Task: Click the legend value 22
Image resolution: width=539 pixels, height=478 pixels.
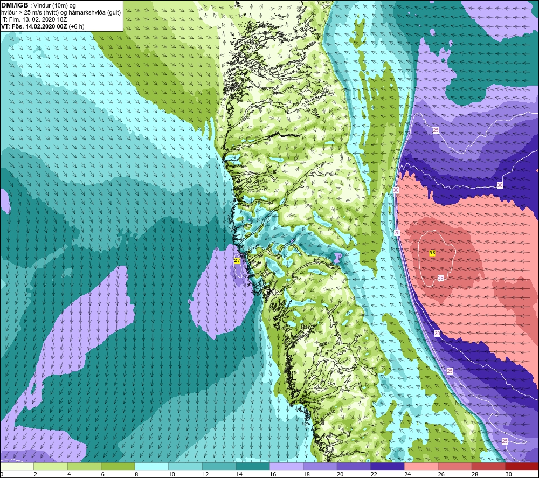Action: coord(374,474)
